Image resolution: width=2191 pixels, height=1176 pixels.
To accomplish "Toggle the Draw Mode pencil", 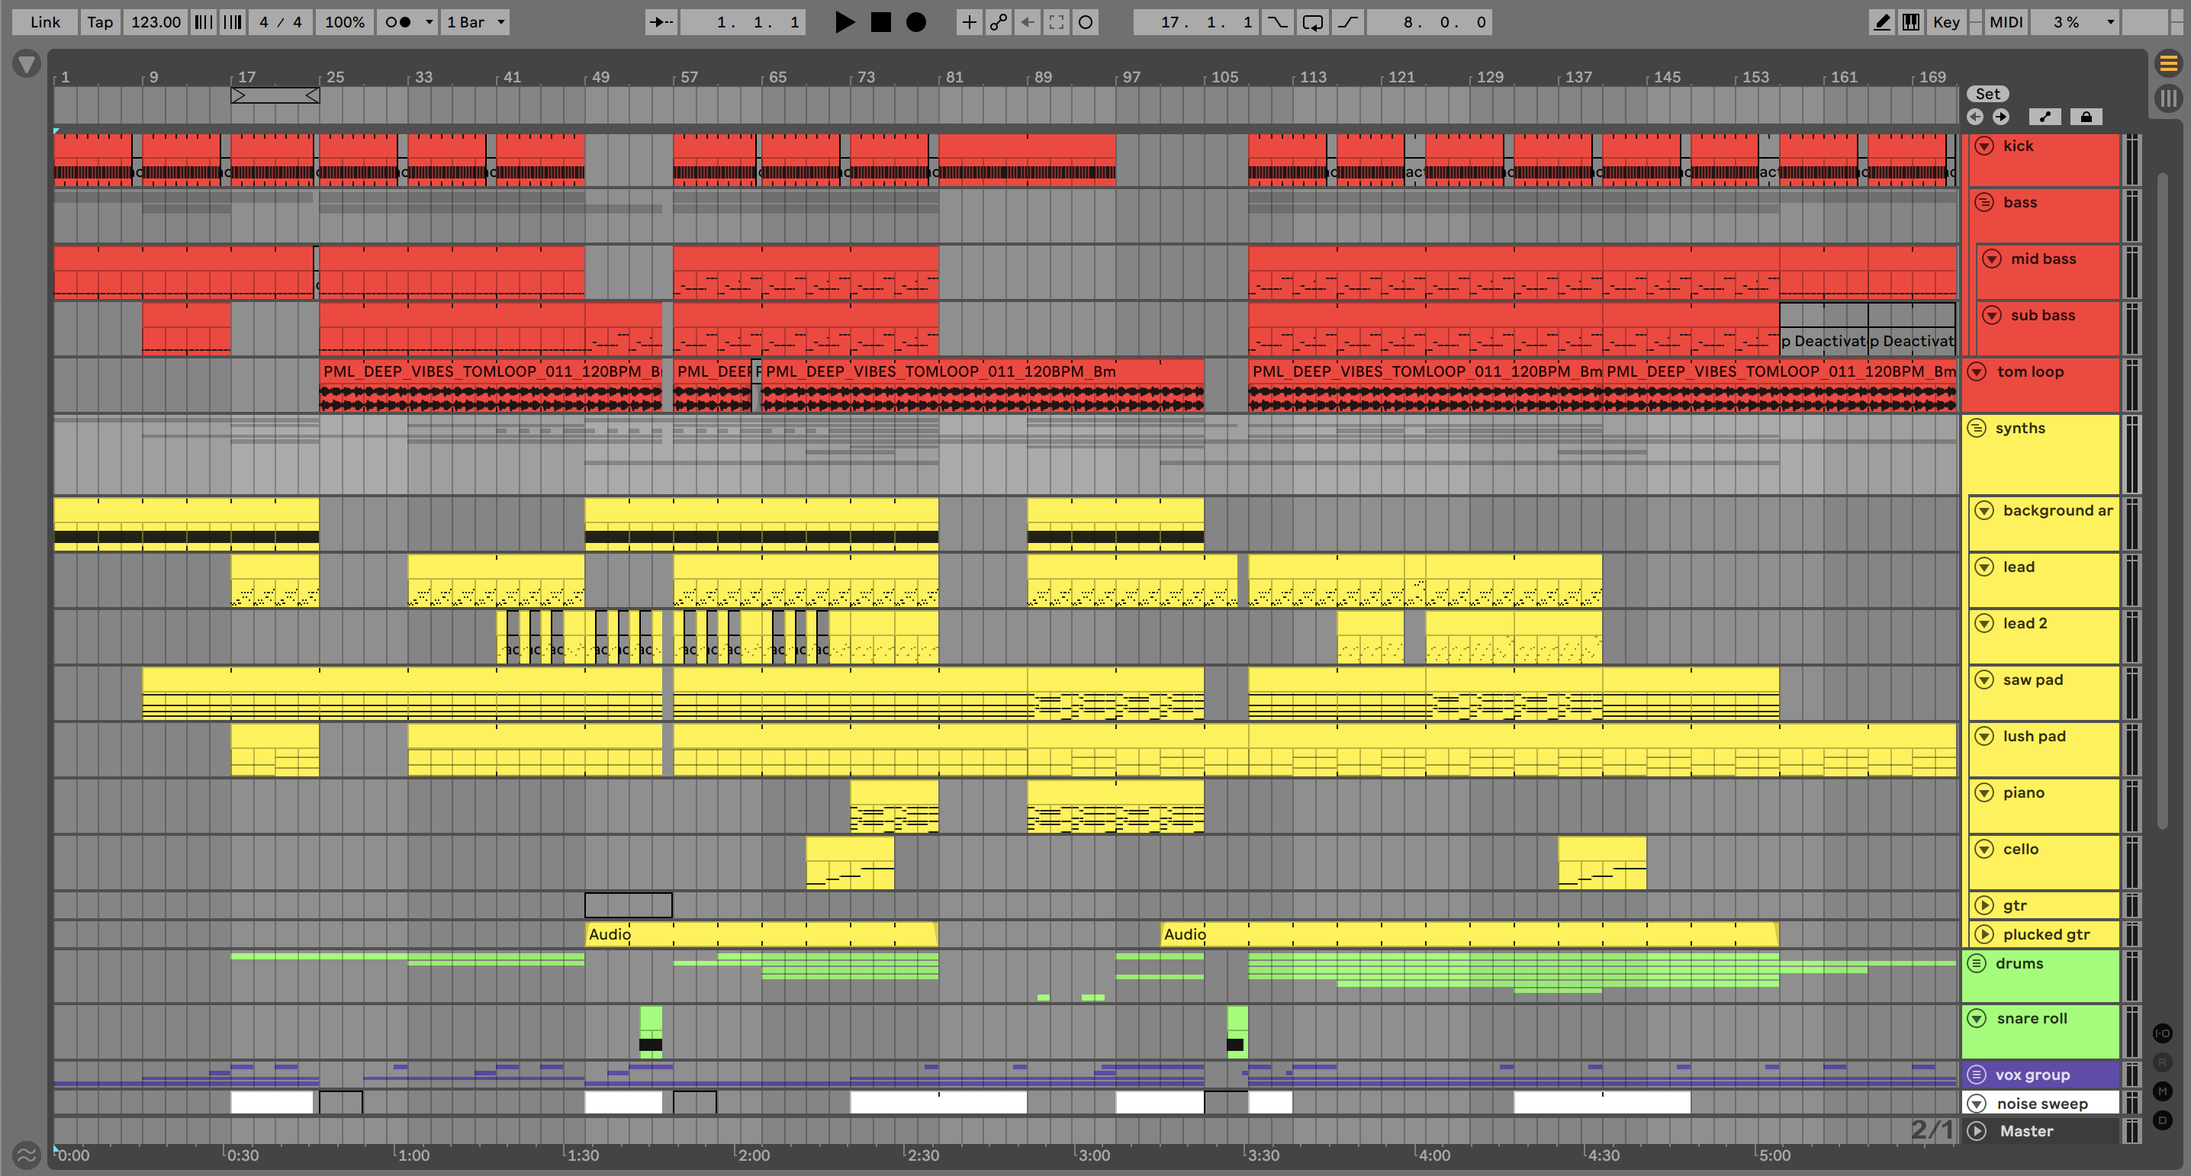I will pos(1882,22).
